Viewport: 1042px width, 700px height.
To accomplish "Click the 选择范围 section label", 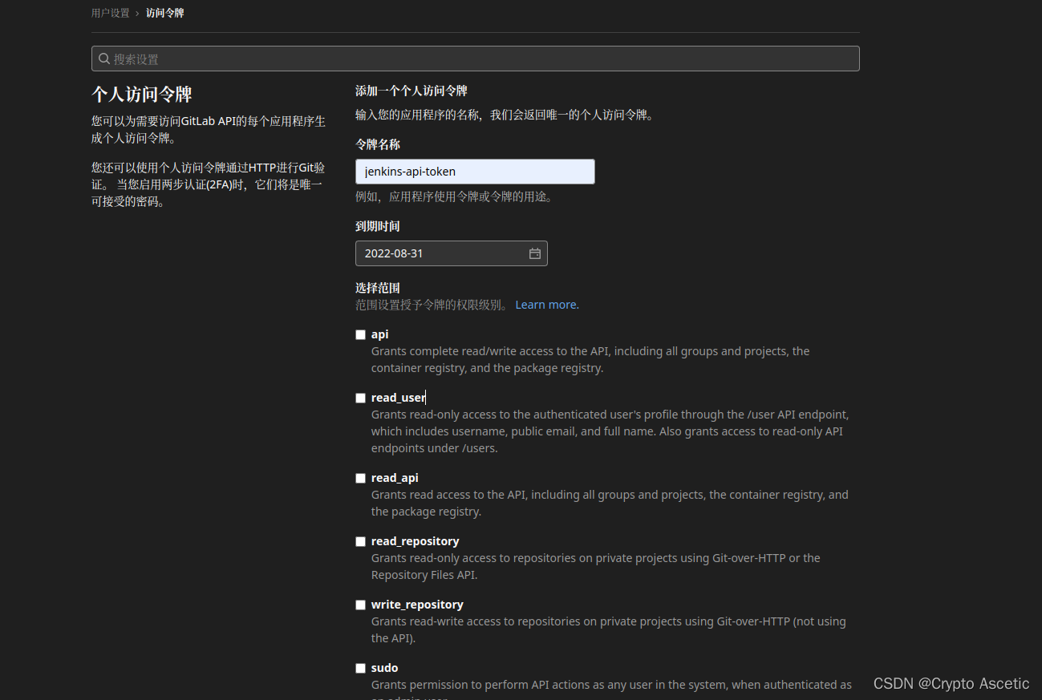I will point(378,288).
